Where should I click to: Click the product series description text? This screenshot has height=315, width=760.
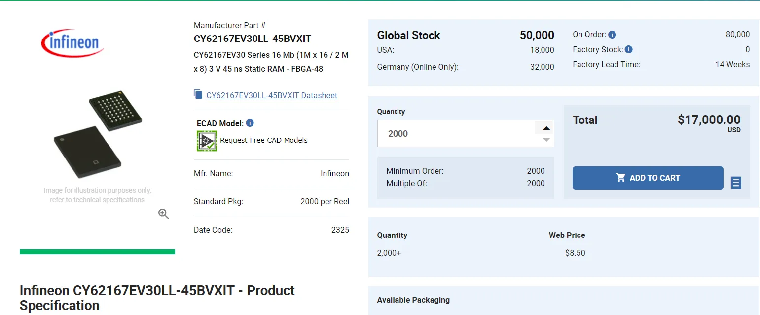coord(271,62)
